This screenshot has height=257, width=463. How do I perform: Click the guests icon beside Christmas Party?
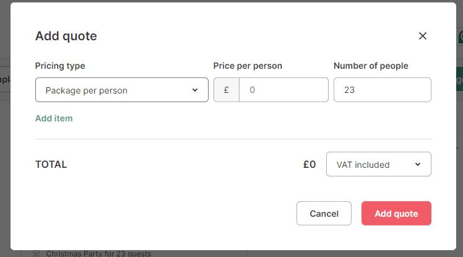coord(37,254)
